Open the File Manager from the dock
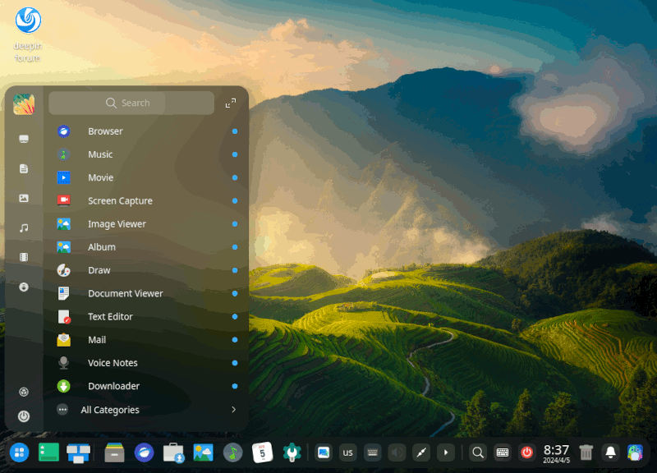 pos(113,452)
